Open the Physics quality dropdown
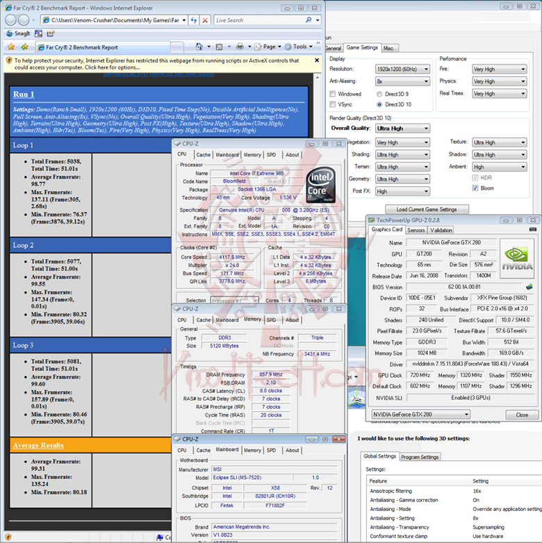The image size is (542, 543). click(500, 81)
